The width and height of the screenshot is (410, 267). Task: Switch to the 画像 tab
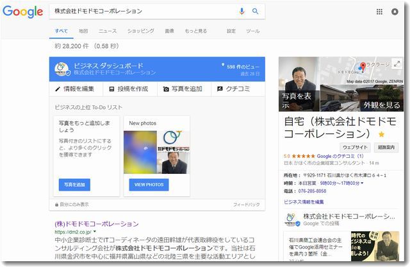coord(169,31)
